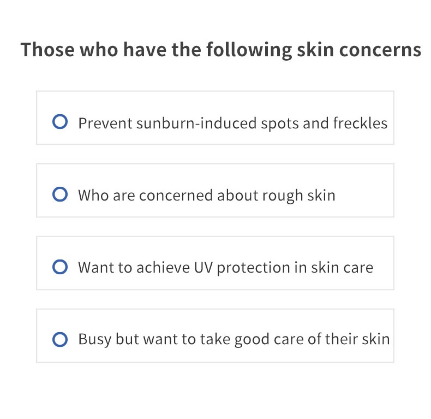This screenshot has height=419, width=431.
Task: Click the word 'Prevent' in the first card
Action: 105,123
